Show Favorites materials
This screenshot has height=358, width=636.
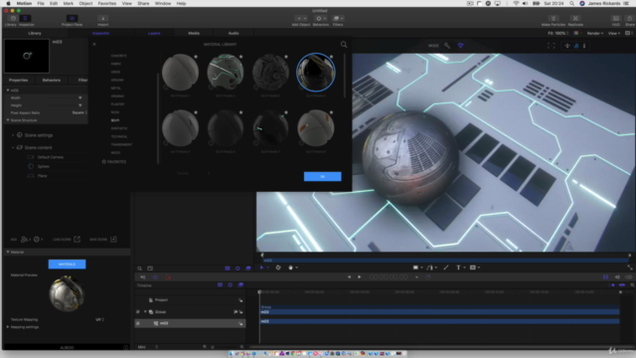tap(114, 161)
